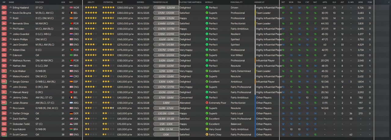Image resolution: width=391 pixels, height=140 pixels.
Task: Click the Hol status badge beside Scott Carson
Action: click(x=4, y=134)
